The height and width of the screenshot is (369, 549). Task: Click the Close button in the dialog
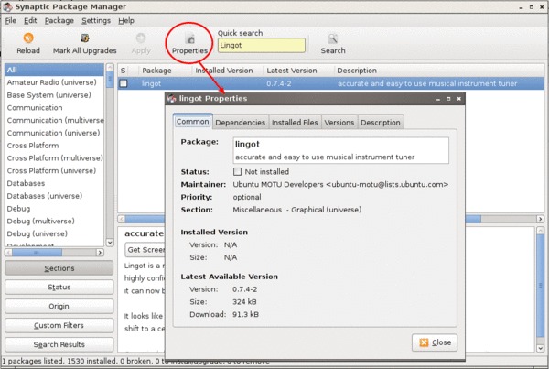pyautogui.click(x=434, y=342)
